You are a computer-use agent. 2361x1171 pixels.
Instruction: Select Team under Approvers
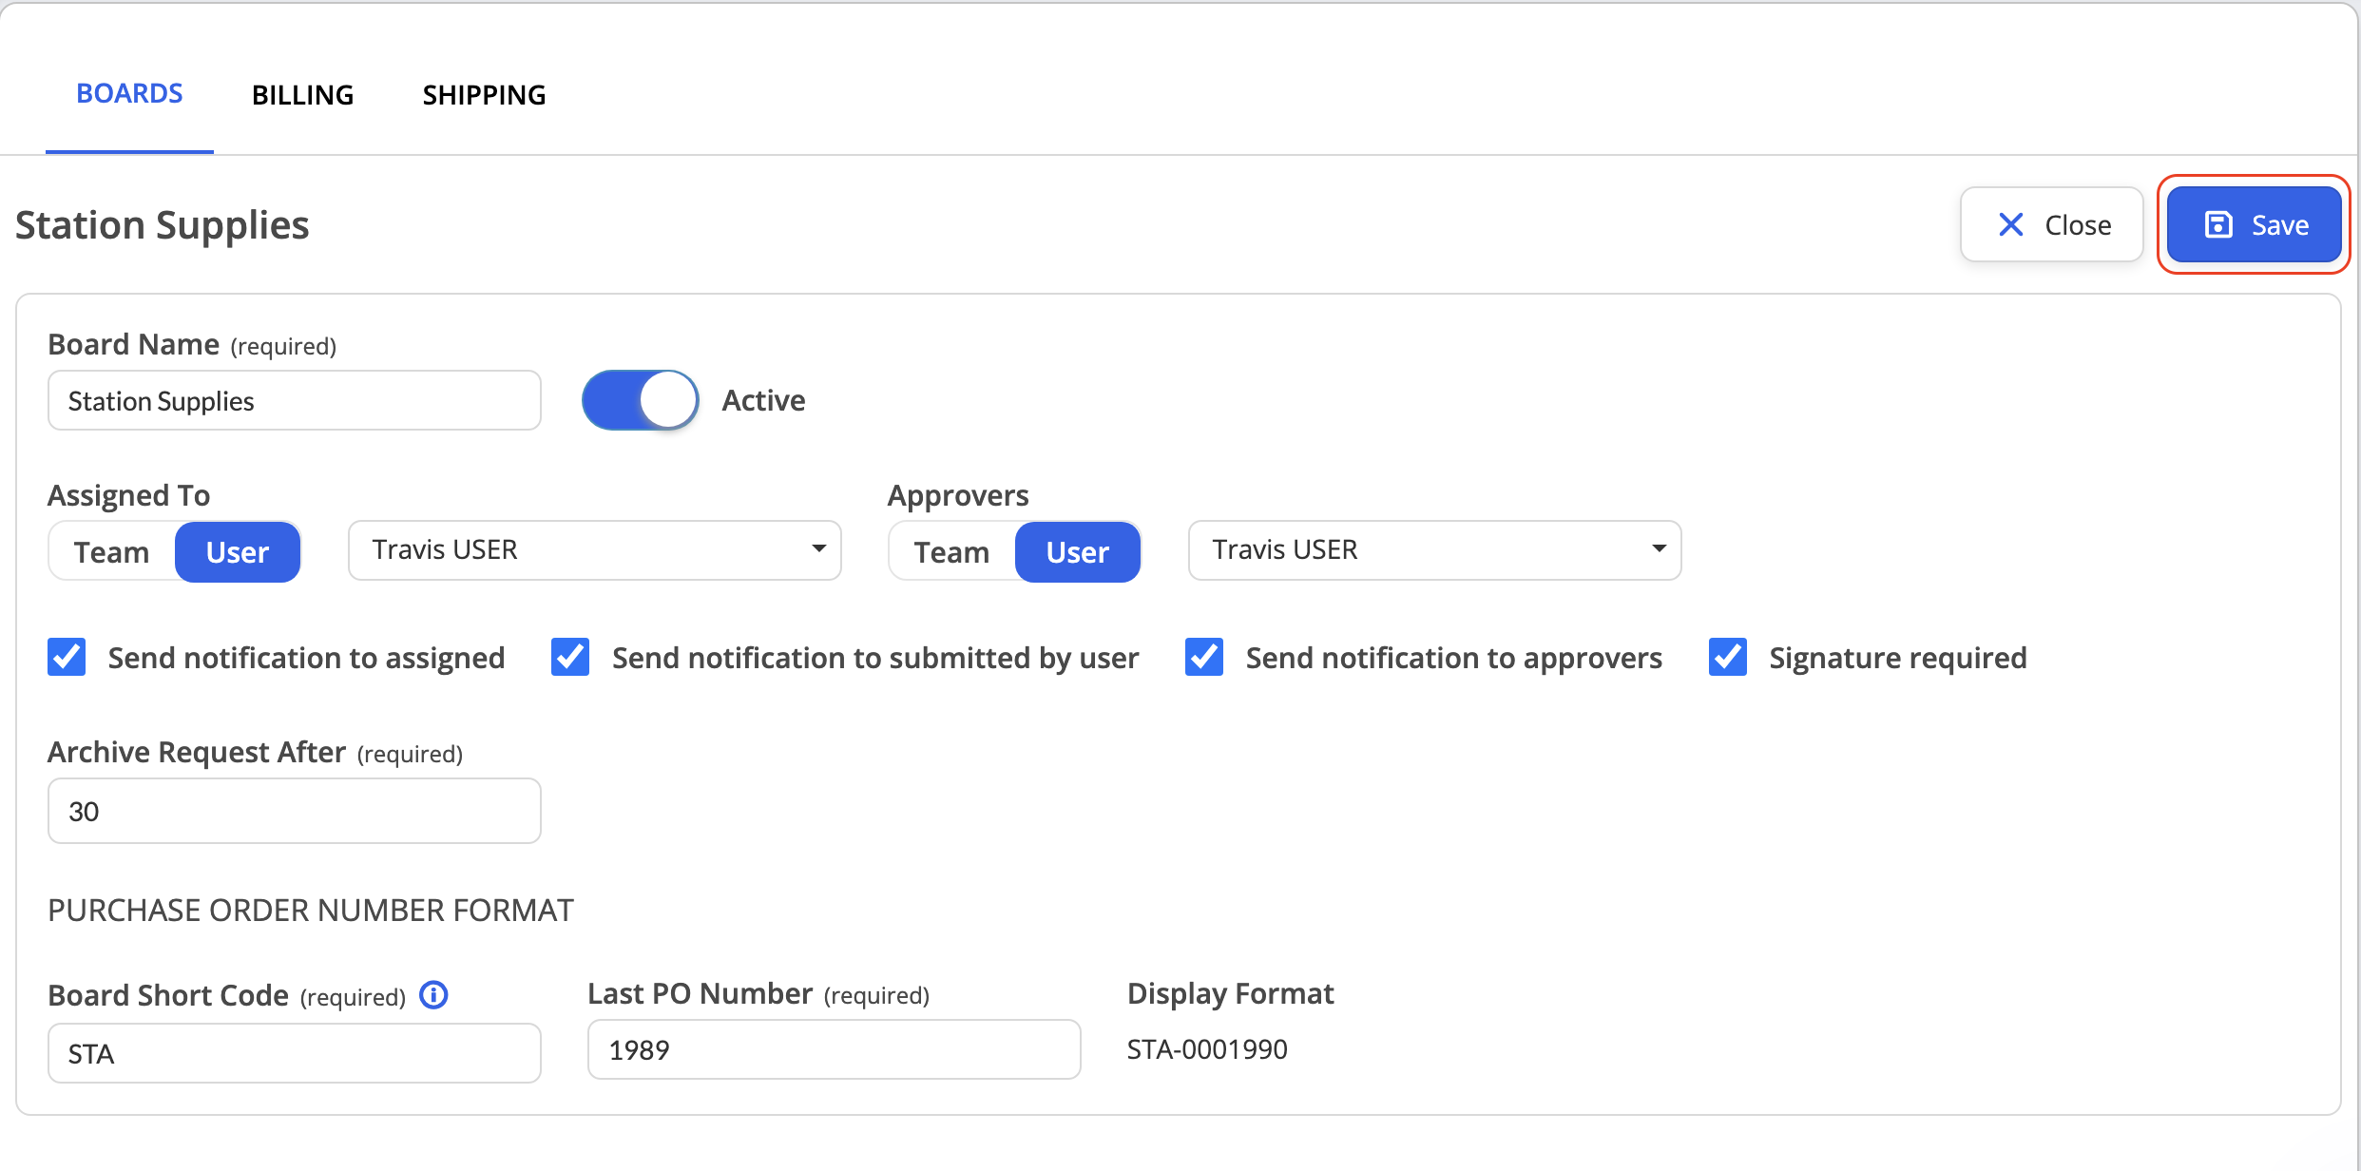[x=952, y=552]
